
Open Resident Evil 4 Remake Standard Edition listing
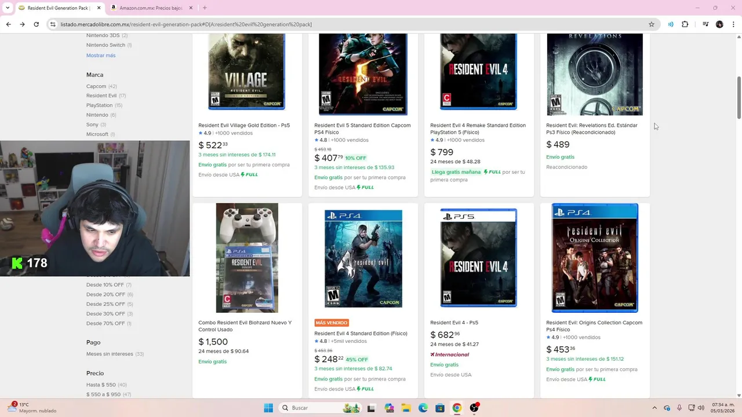[478, 129]
